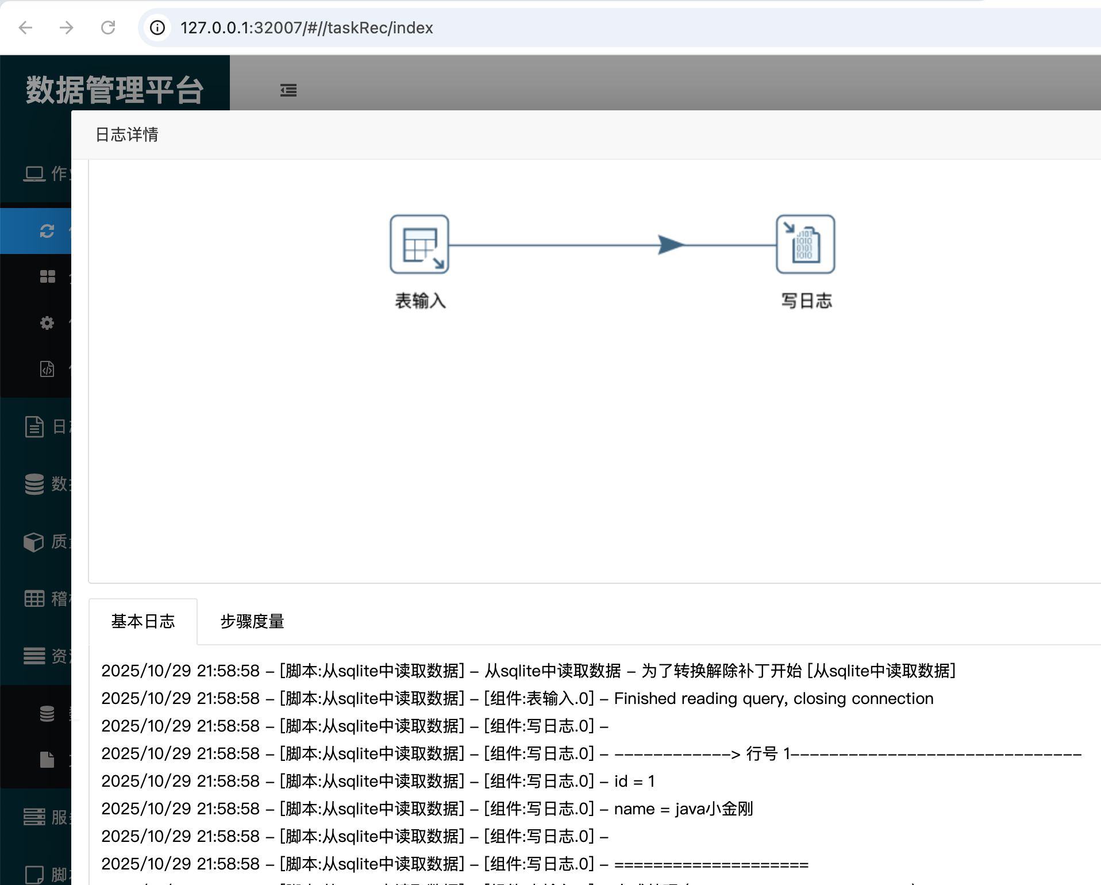Collapse the sidebar with the indent icon
Image resolution: width=1101 pixels, height=885 pixels.
coord(288,90)
